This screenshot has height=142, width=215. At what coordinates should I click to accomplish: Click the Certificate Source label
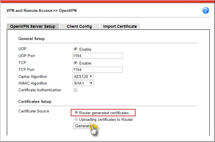pos(34,111)
